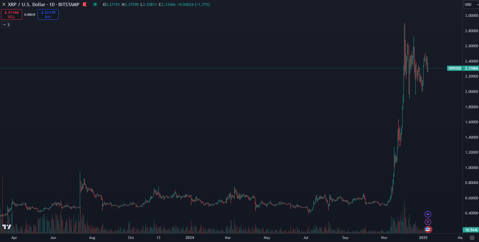This screenshot has width=479, height=242.
Task: Click the Mar label on time axis
Action: 228,238
